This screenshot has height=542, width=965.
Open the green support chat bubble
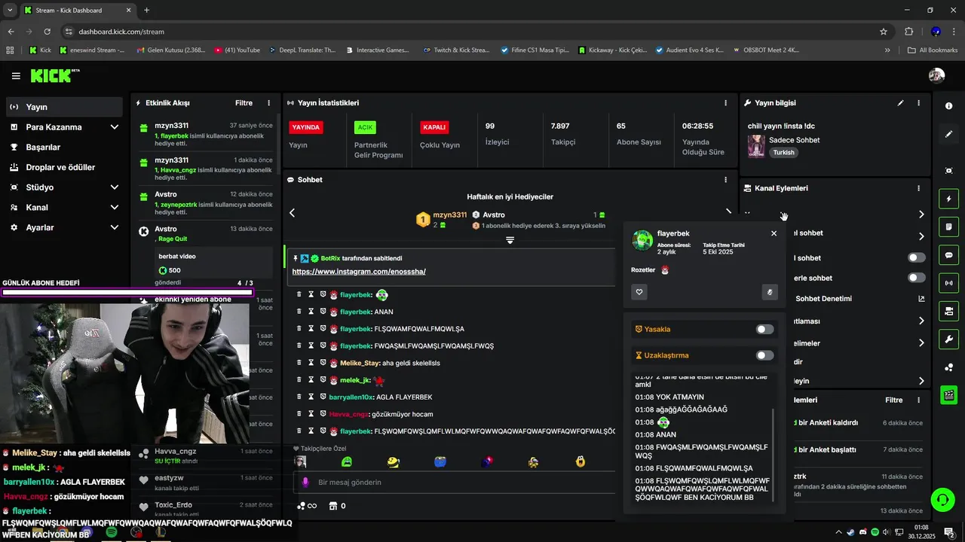(942, 499)
